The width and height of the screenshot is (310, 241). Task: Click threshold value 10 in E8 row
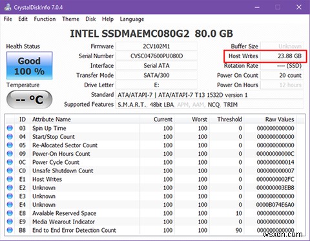coord(239,213)
